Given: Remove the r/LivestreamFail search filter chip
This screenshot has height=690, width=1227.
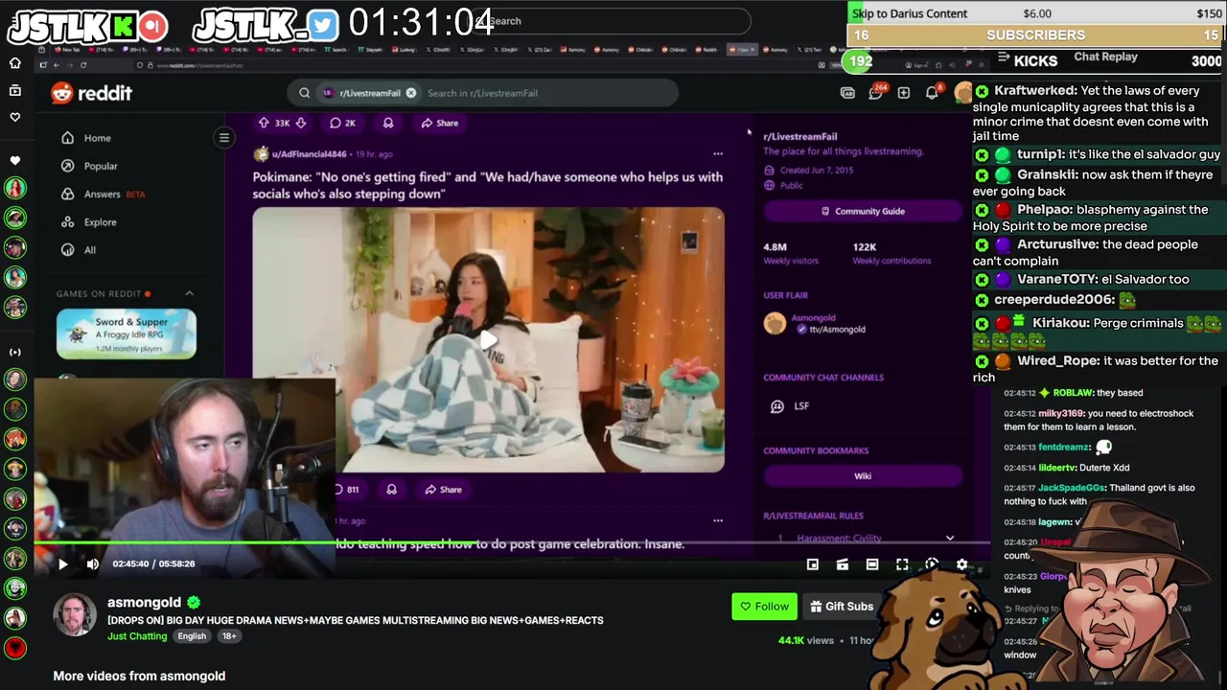Looking at the screenshot, I should [x=411, y=93].
